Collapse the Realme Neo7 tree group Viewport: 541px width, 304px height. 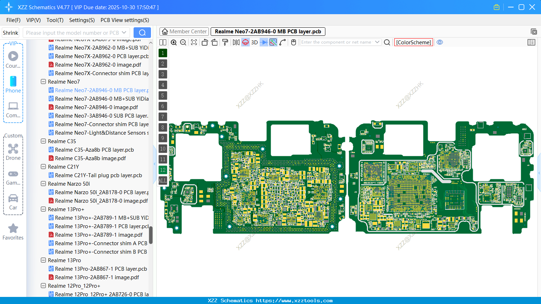coord(43,81)
